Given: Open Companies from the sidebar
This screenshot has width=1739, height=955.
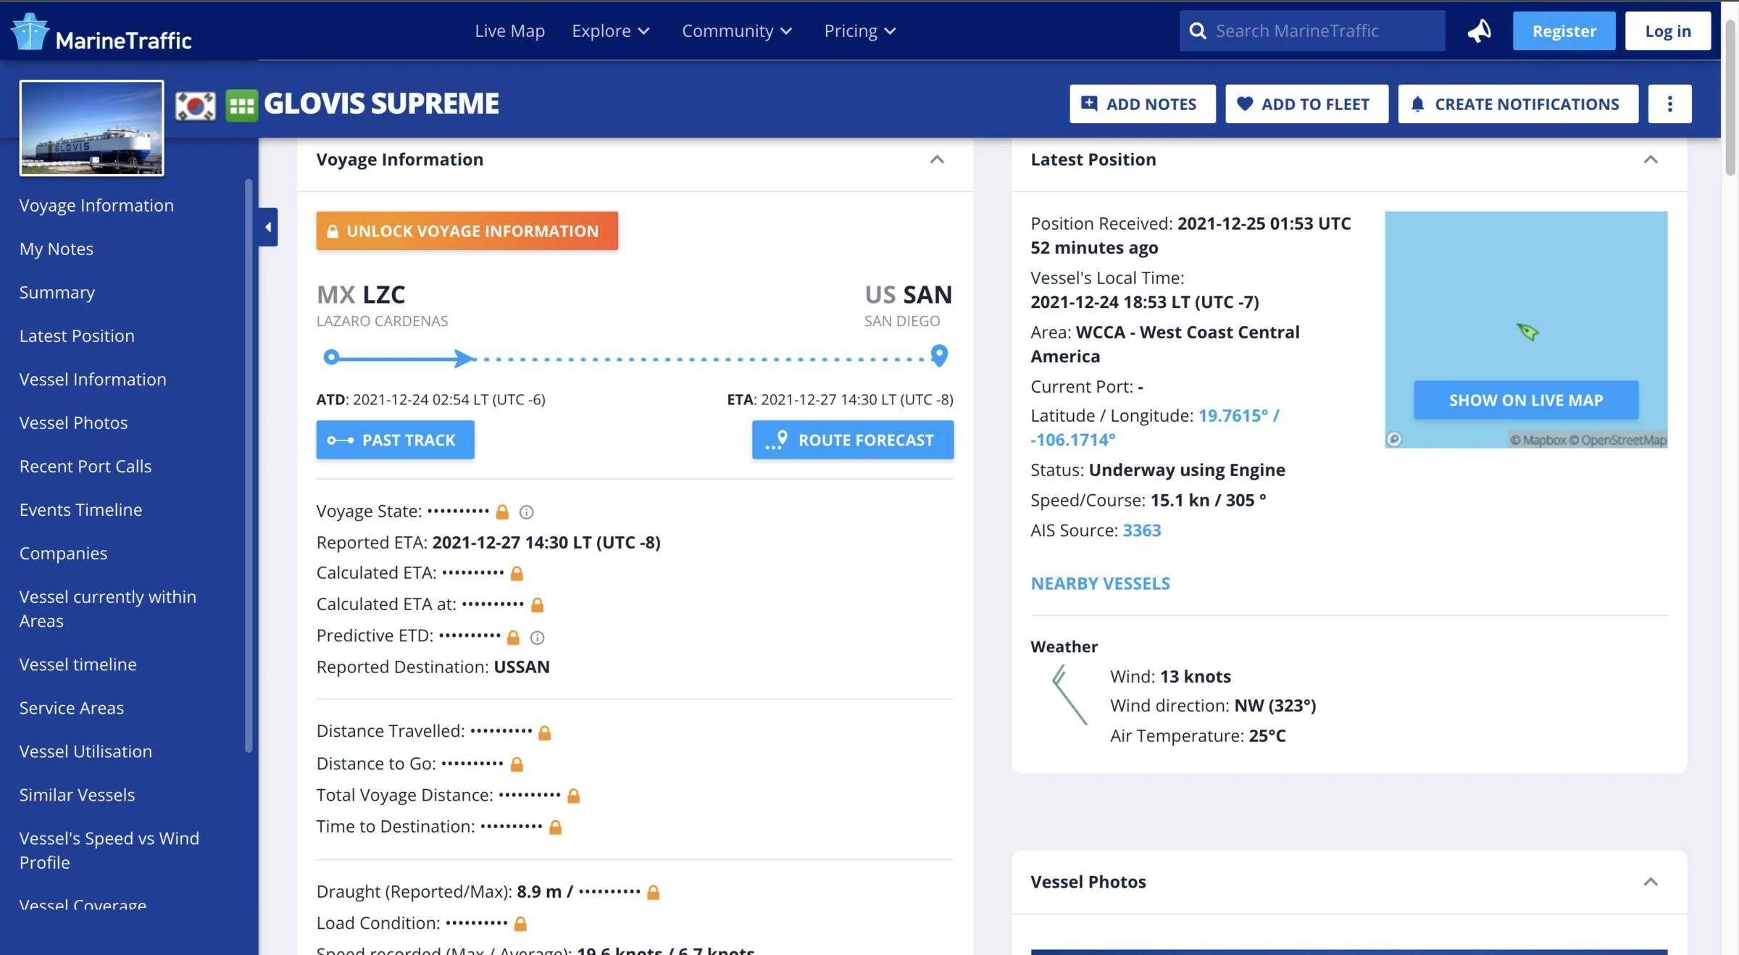Looking at the screenshot, I should pyautogui.click(x=63, y=554).
